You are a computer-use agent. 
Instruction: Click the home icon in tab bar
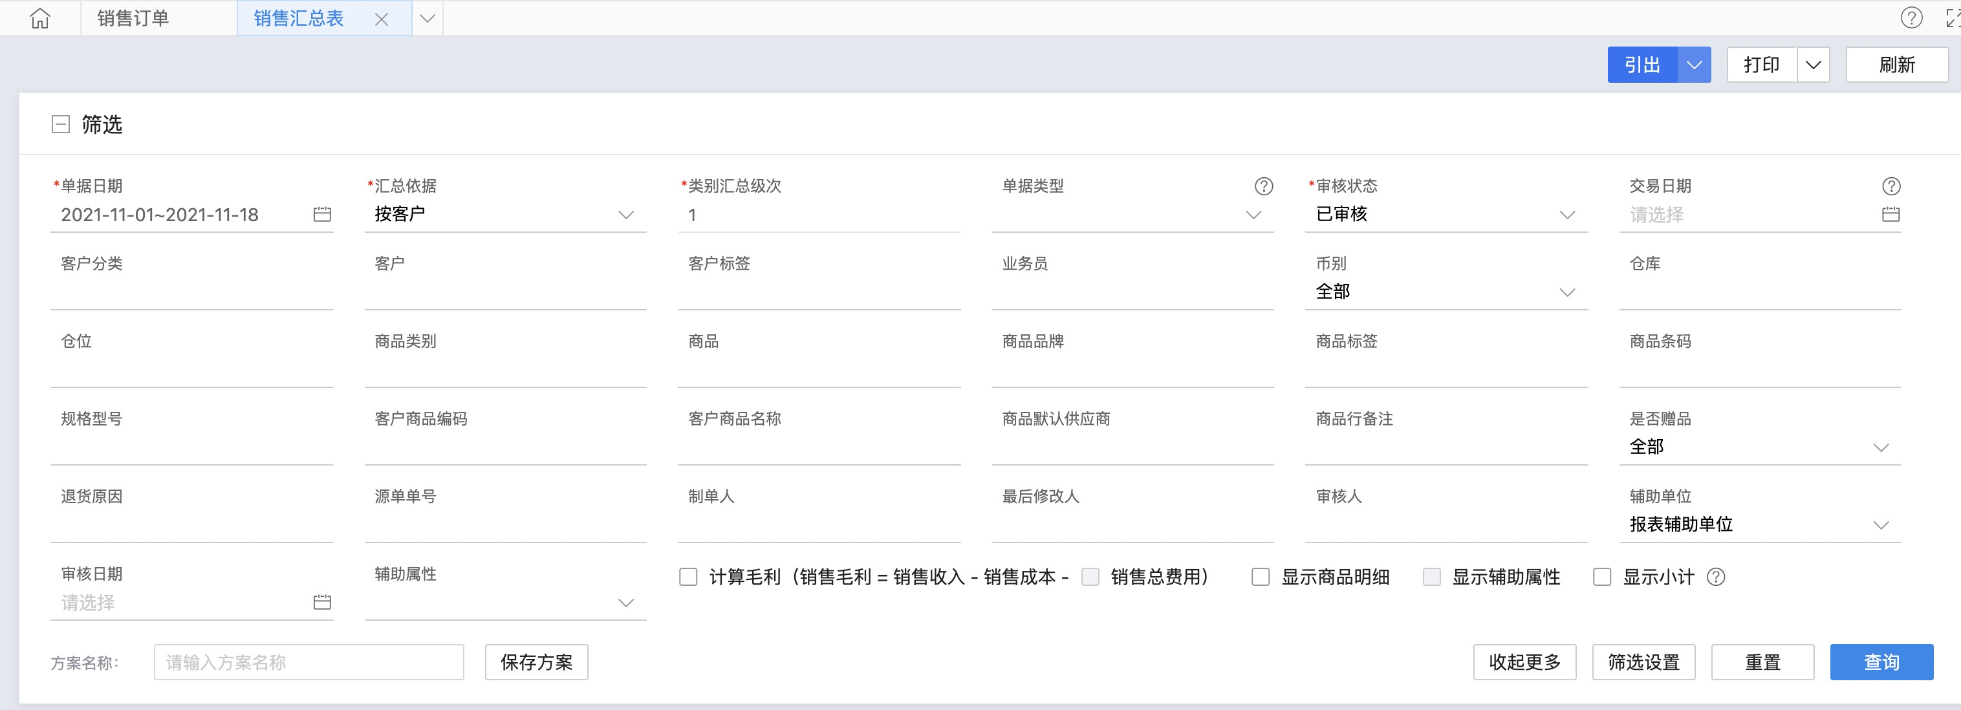point(39,18)
